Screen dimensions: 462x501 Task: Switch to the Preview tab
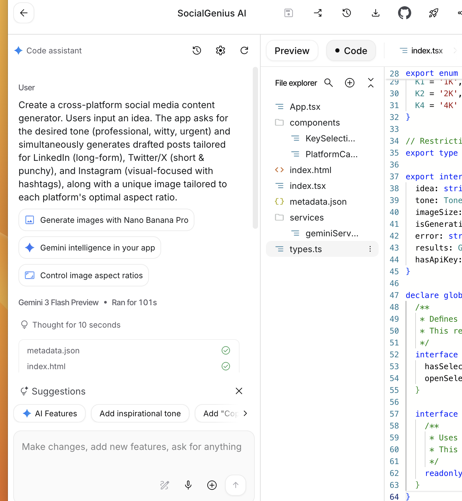292,51
